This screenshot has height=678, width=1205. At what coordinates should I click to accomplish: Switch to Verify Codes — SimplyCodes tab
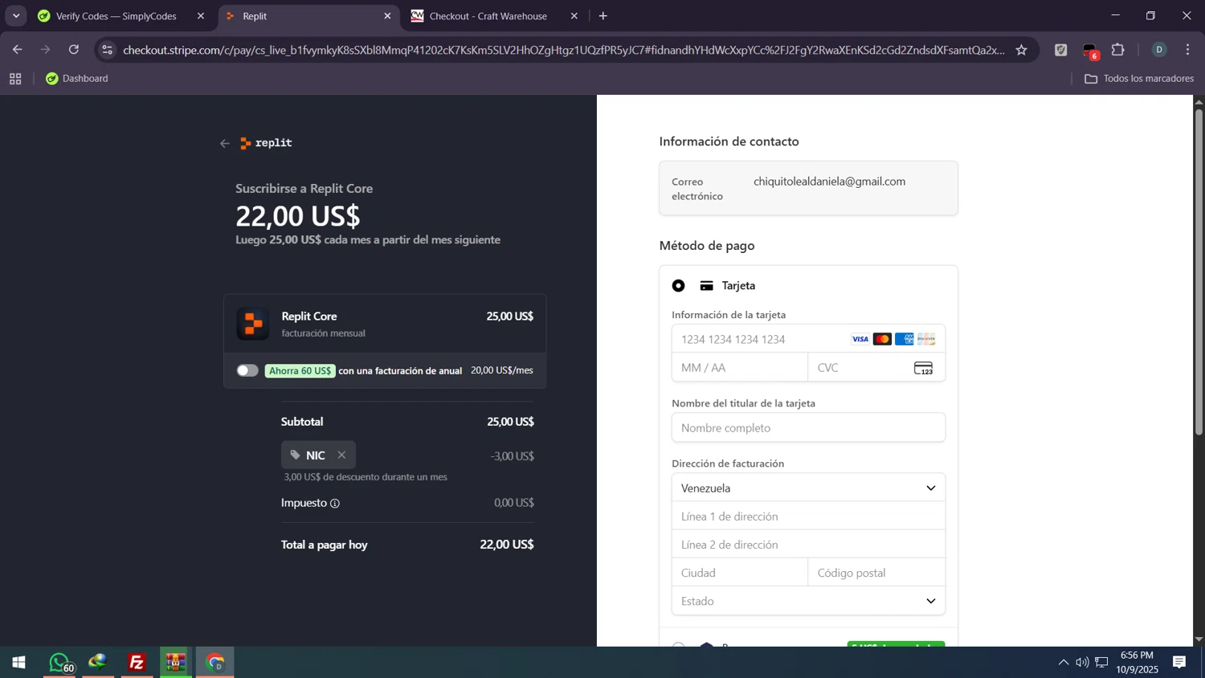coord(116,16)
